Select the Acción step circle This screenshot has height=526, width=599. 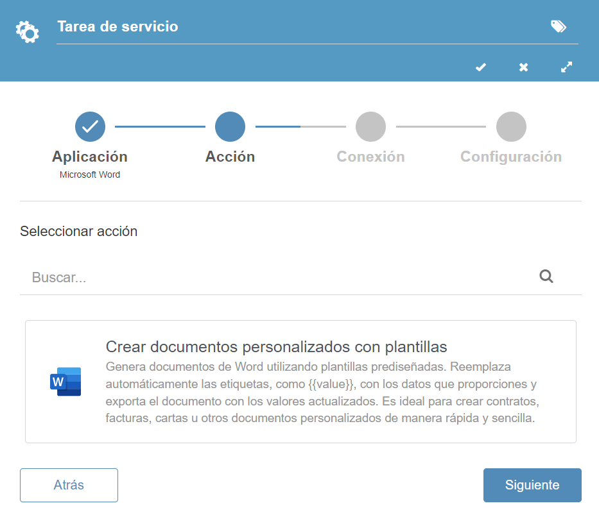pyautogui.click(x=230, y=127)
